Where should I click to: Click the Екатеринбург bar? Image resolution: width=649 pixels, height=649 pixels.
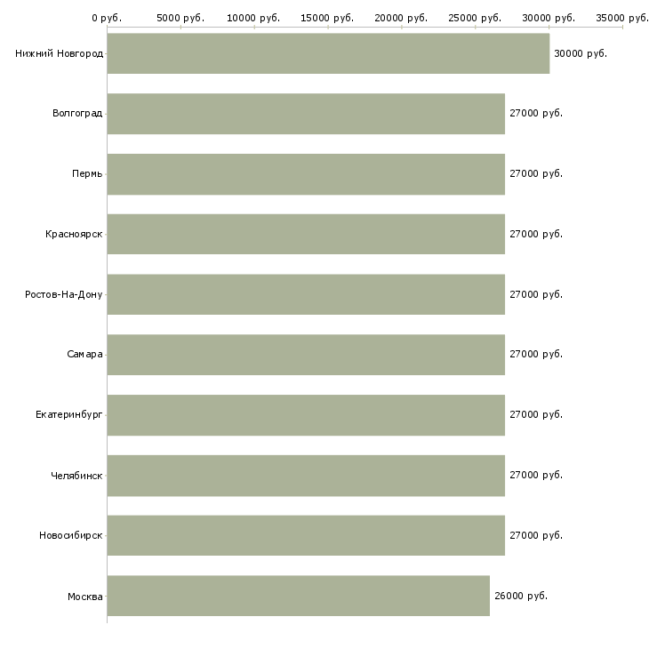coord(306,415)
